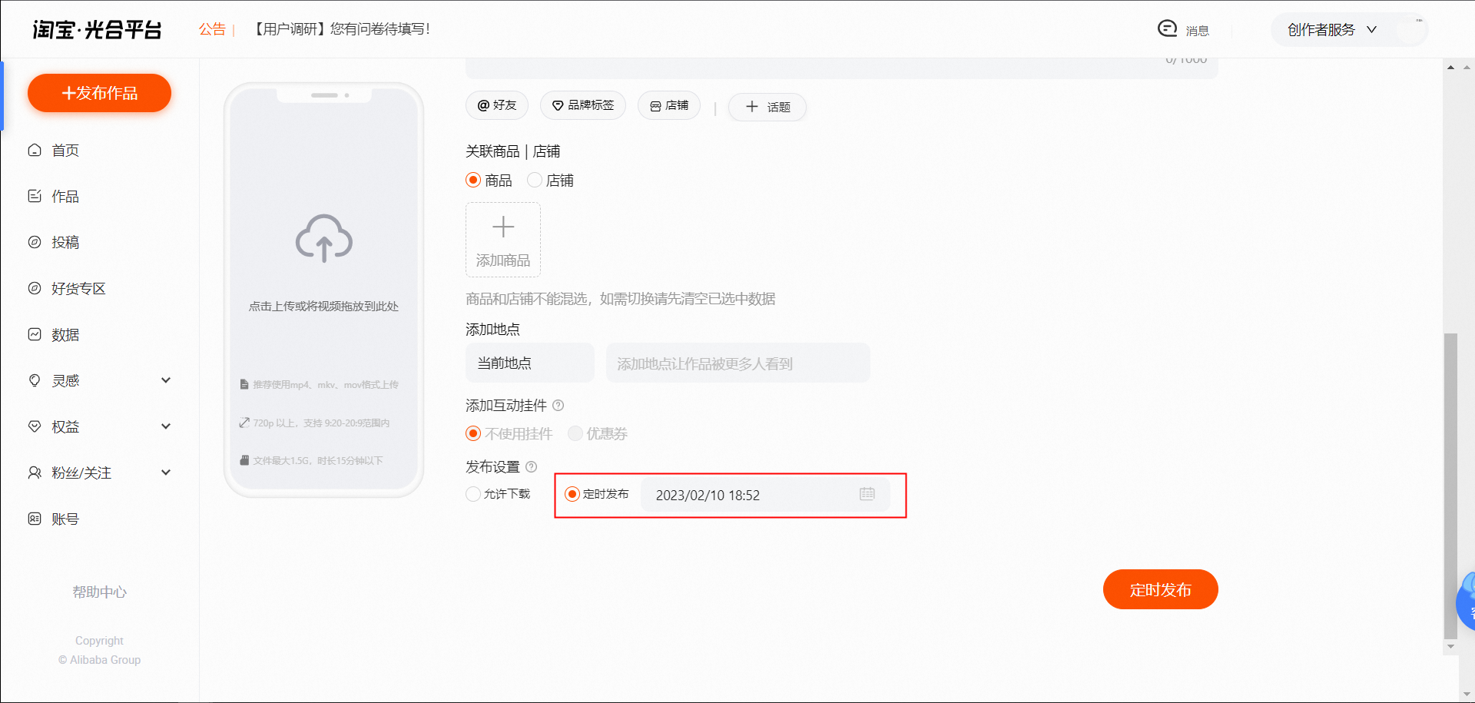This screenshot has width=1475, height=703.
Task: Open the 作品 works menu item
Action: pyautogui.click(x=65, y=197)
